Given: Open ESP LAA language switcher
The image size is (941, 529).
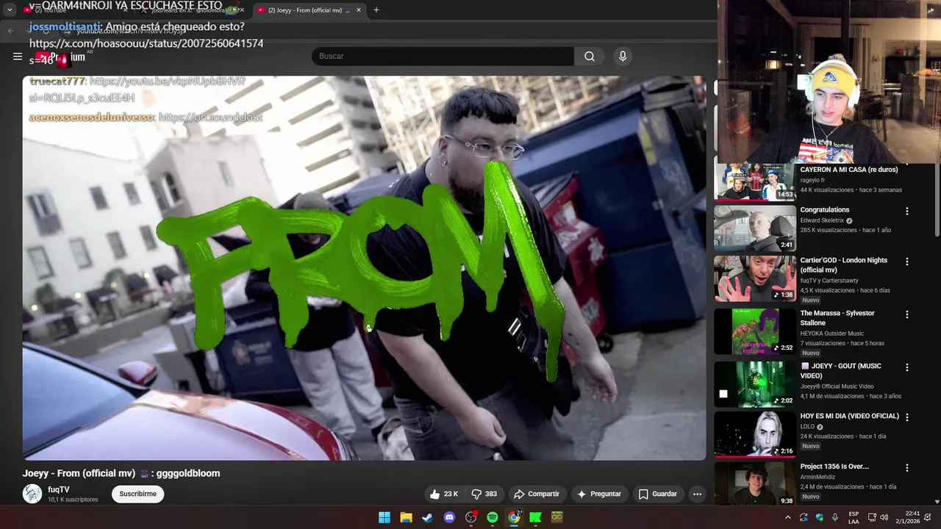Looking at the screenshot, I should click(x=854, y=517).
